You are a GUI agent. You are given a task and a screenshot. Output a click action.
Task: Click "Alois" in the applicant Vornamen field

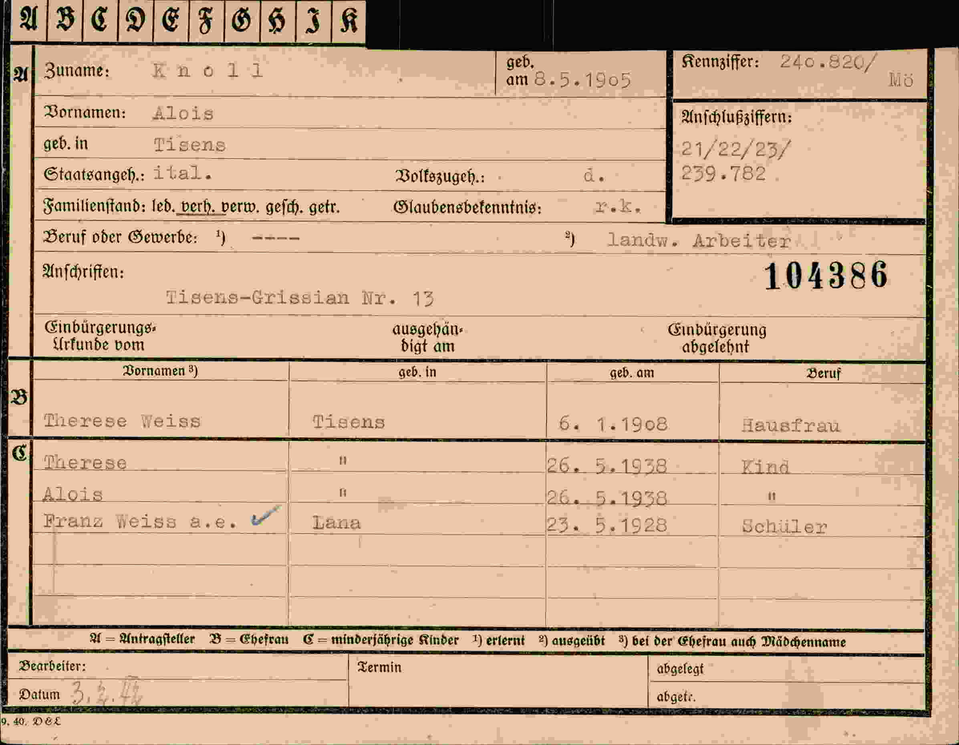(x=183, y=114)
